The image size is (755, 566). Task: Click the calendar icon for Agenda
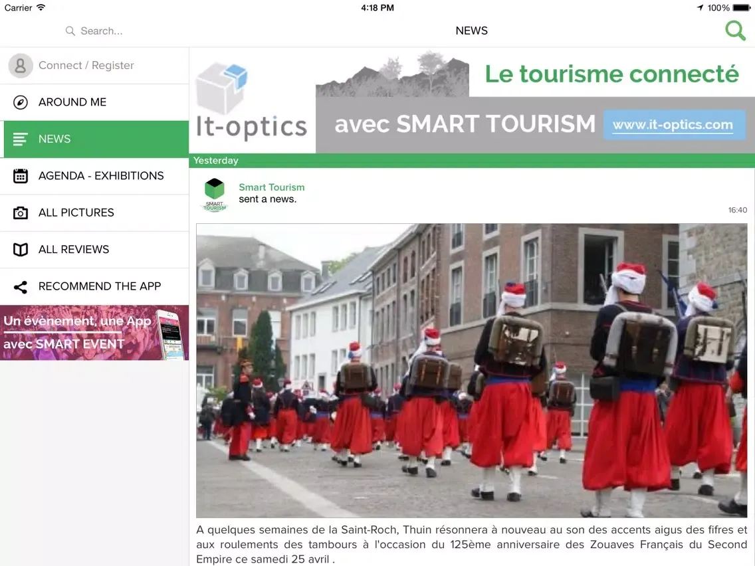click(20, 176)
